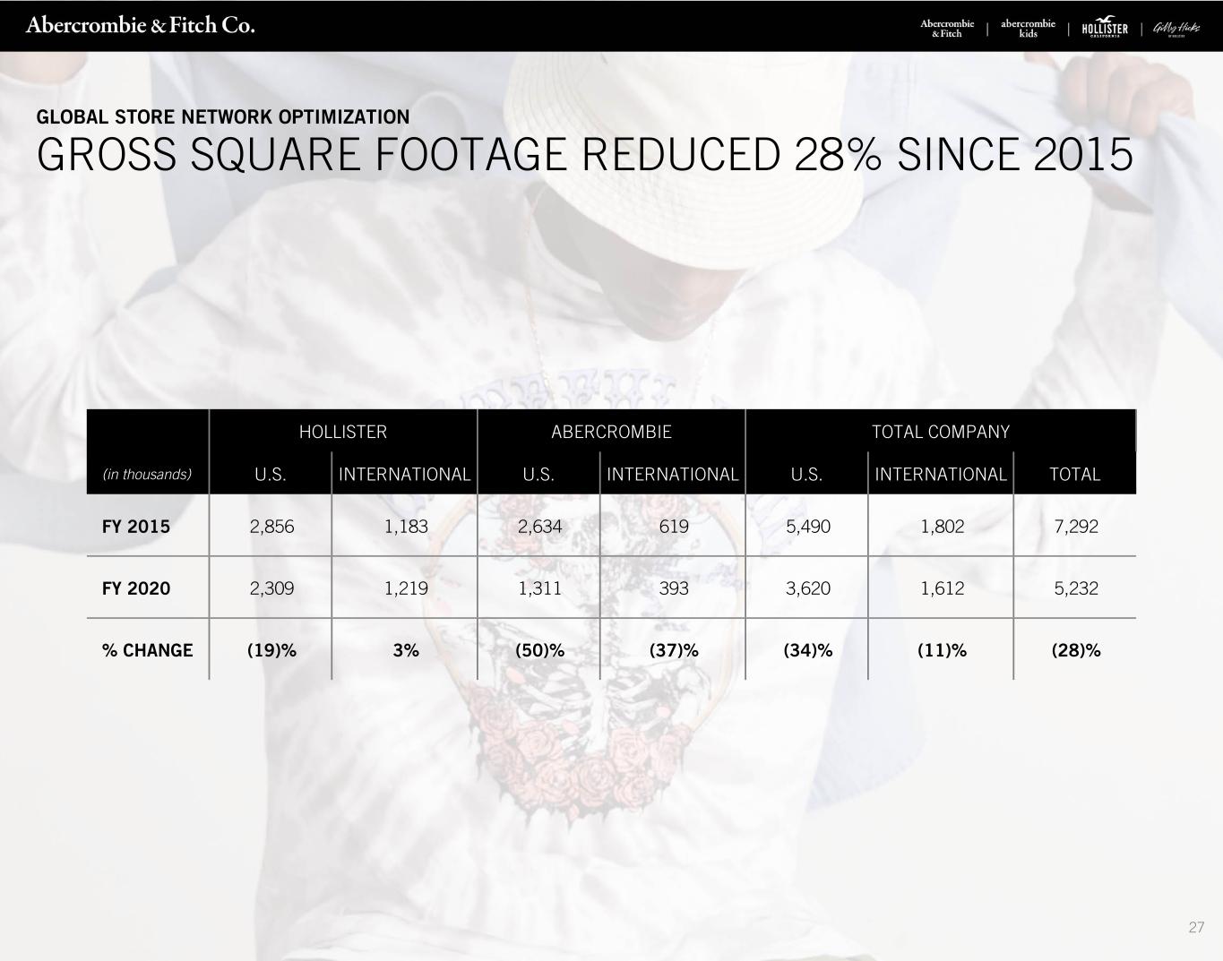
Task: Click the 7,292 total cell for FY 2015
Action: (1076, 527)
